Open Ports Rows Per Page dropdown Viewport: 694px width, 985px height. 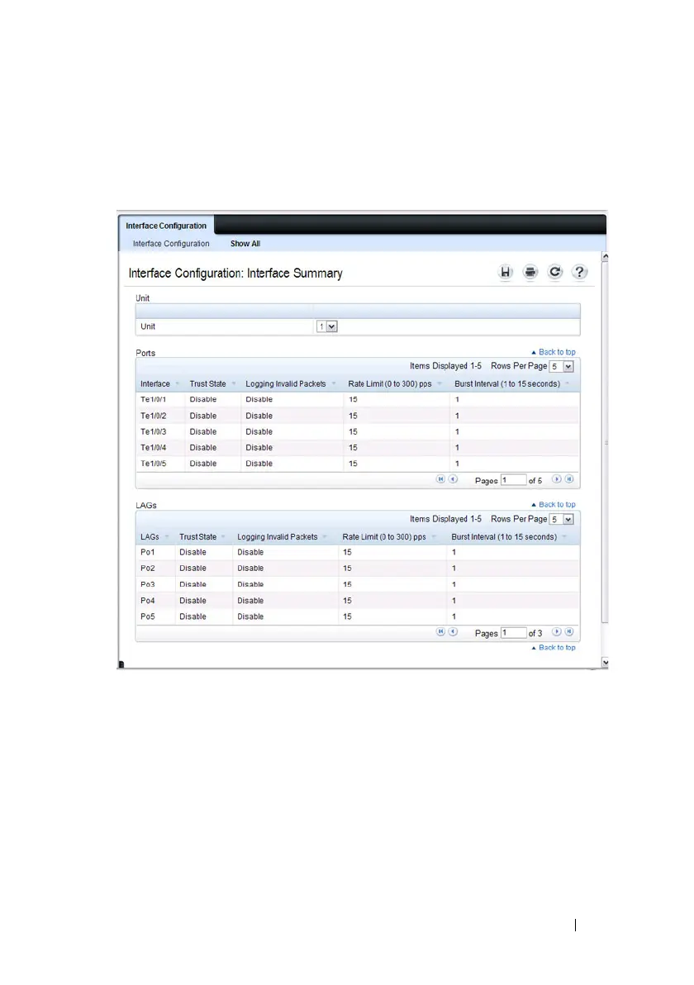coord(568,366)
